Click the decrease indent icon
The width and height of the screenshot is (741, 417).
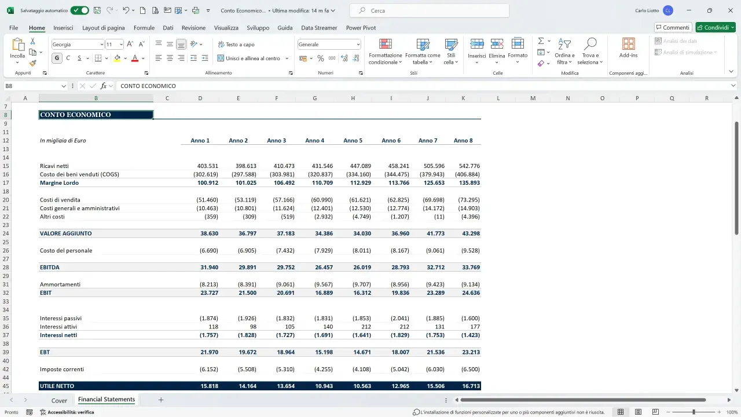pos(193,58)
